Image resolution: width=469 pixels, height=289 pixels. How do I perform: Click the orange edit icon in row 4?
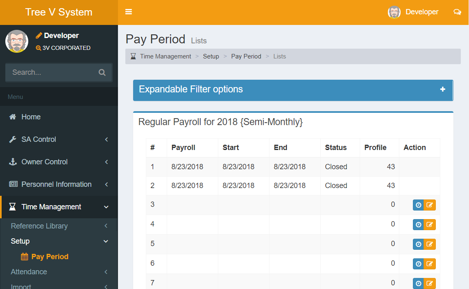pos(429,224)
